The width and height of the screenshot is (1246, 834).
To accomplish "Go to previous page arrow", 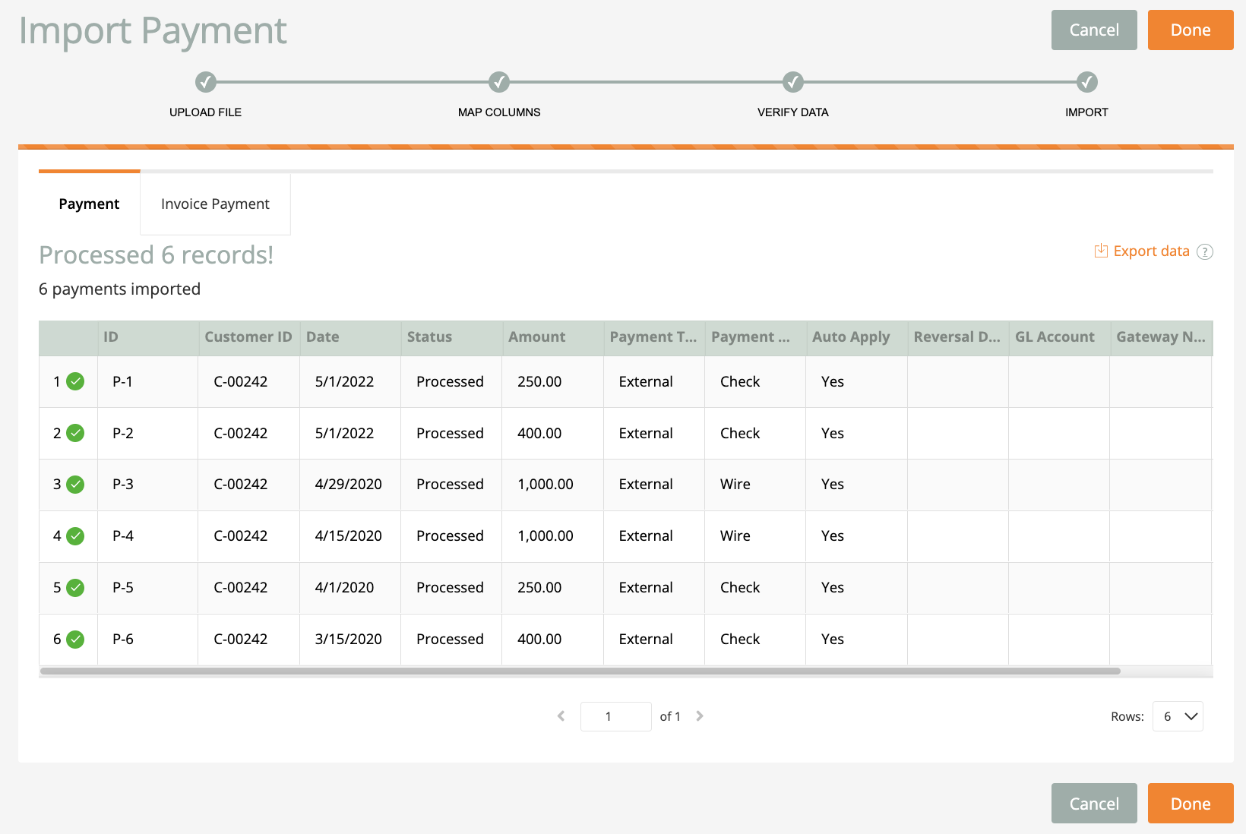I will coord(561,716).
